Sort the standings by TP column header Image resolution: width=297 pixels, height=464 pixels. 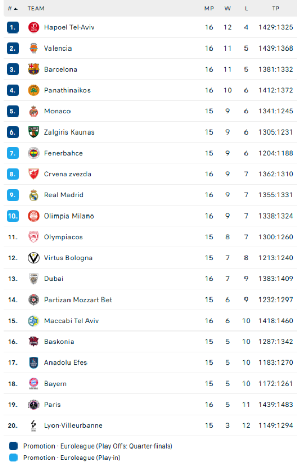pos(276,8)
